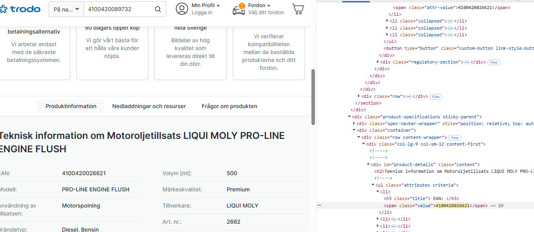
Task: Select the span attr-value 4100420026621 line
Action: [452, 7]
